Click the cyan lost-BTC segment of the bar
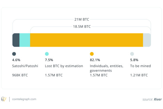This screenshot has width=163, height=109. coord(25,40)
